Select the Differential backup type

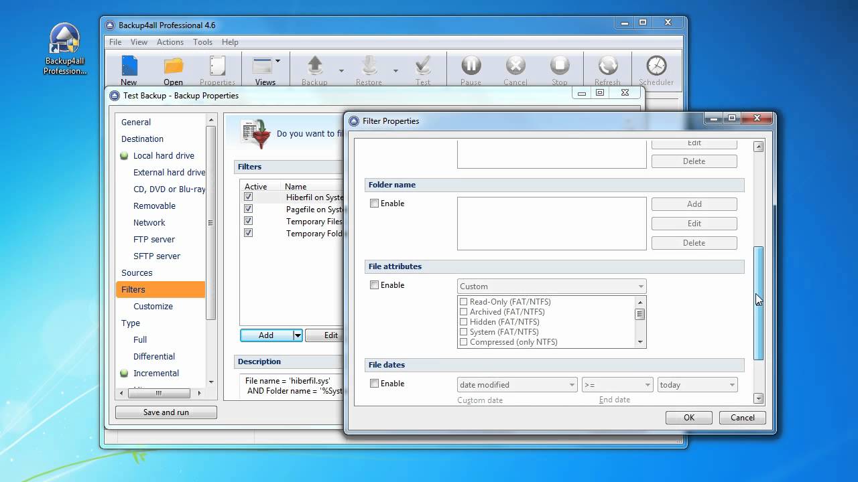point(154,357)
